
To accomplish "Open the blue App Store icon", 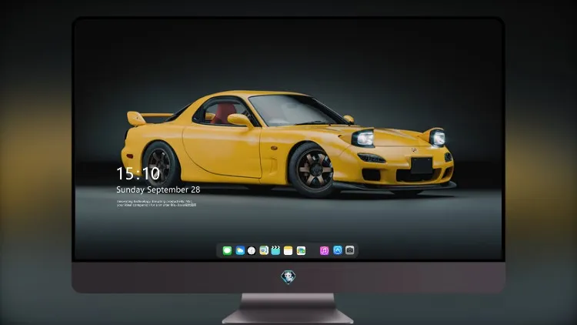I will tap(338, 250).
